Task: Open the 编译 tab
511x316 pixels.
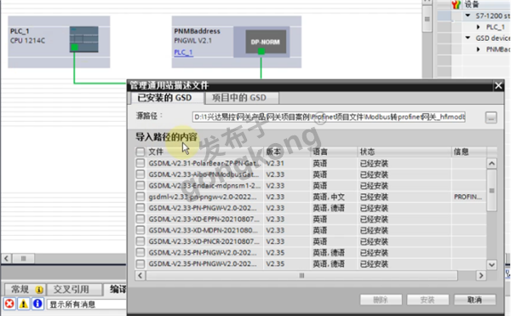Action: click(115, 290)
